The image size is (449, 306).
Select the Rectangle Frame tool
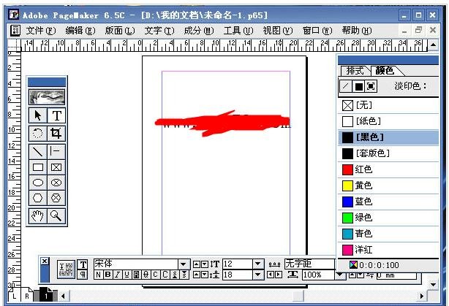click(x=56, y=167)
